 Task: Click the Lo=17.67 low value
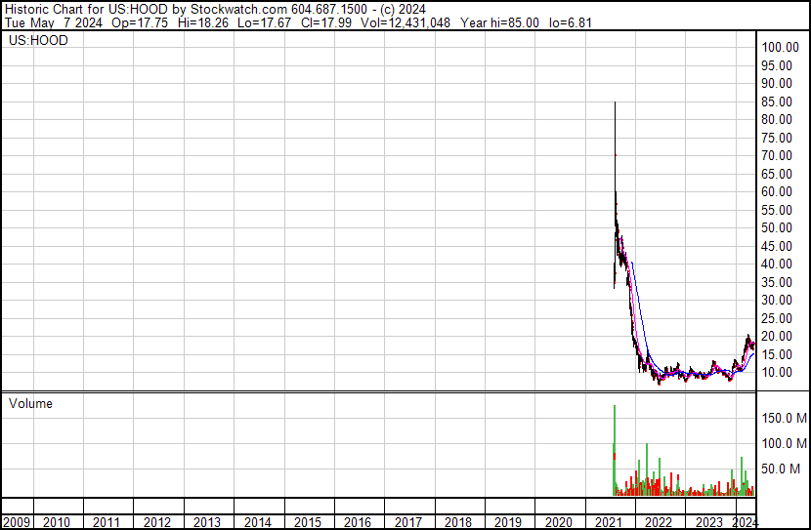[264, 22]
